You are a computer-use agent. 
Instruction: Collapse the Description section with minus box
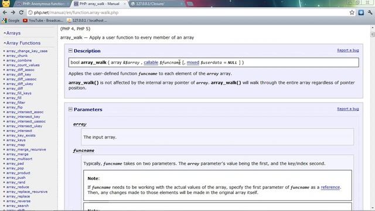pyautogui.click(x=70, y=51)
